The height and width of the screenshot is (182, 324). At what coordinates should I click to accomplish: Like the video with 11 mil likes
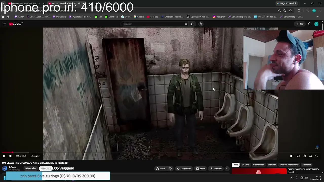[160, 169]
